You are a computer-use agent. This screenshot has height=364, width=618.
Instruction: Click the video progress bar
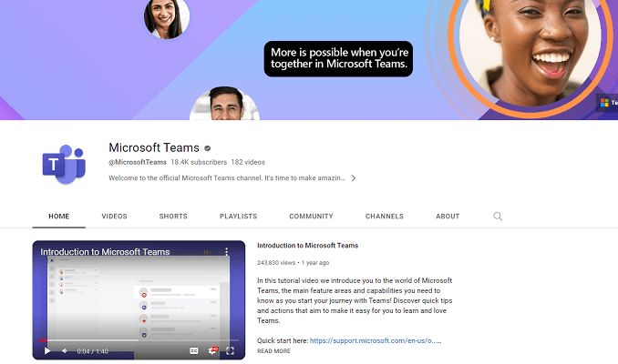coord(139,340)
